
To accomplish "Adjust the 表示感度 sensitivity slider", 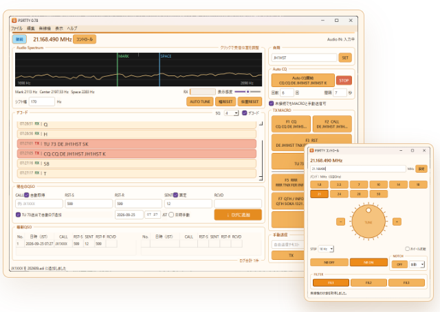I will (247, 91).
